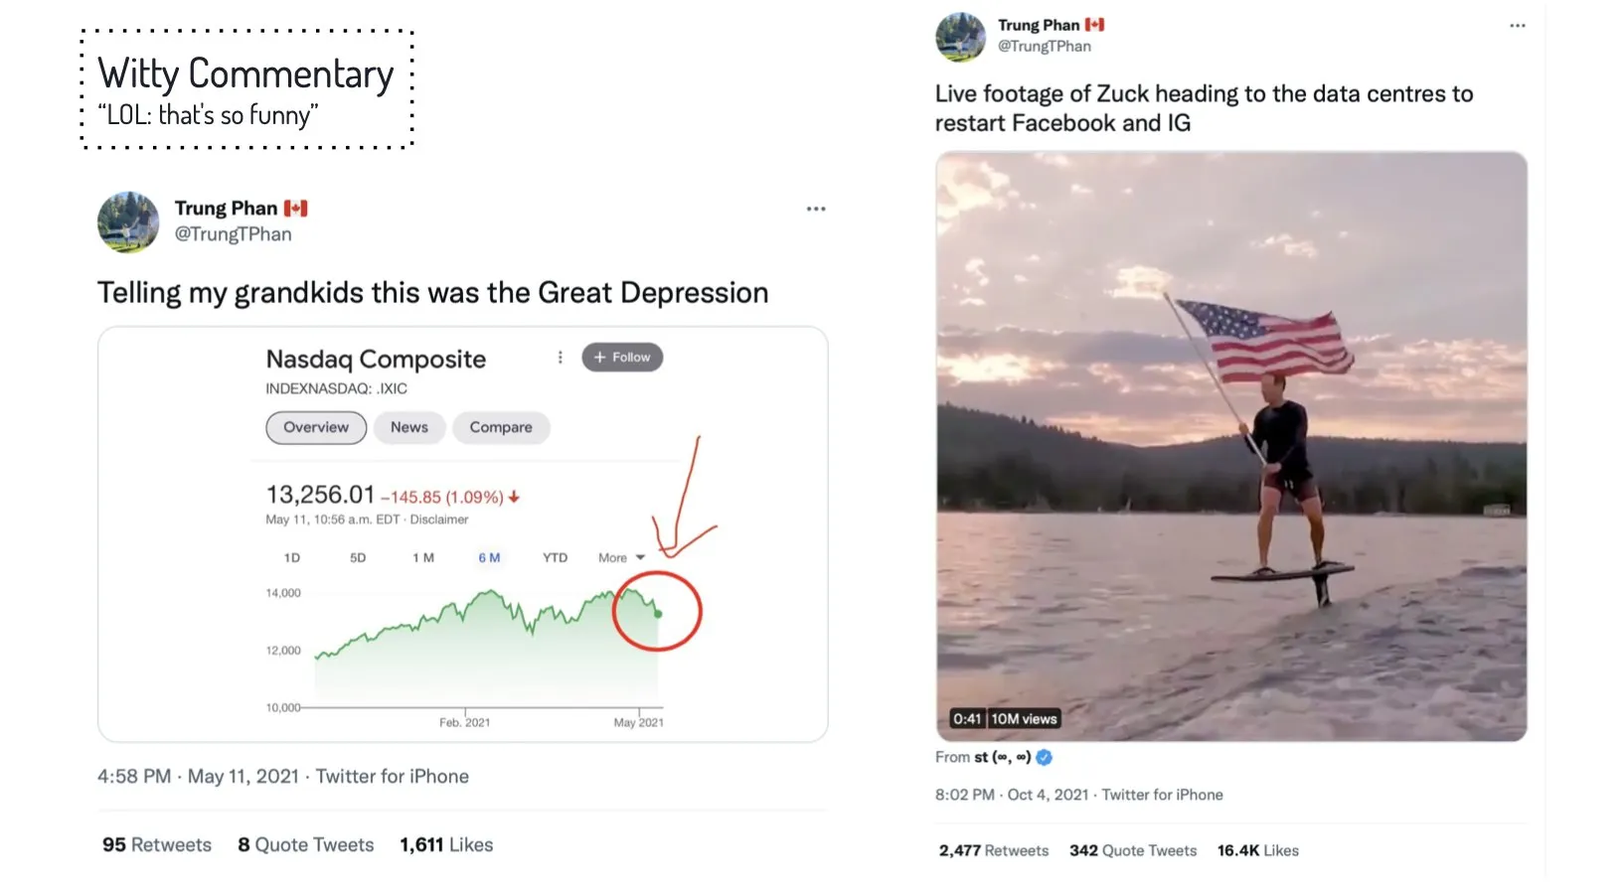Click the red down arrow beside 1.09%

[x=514, y=497]
